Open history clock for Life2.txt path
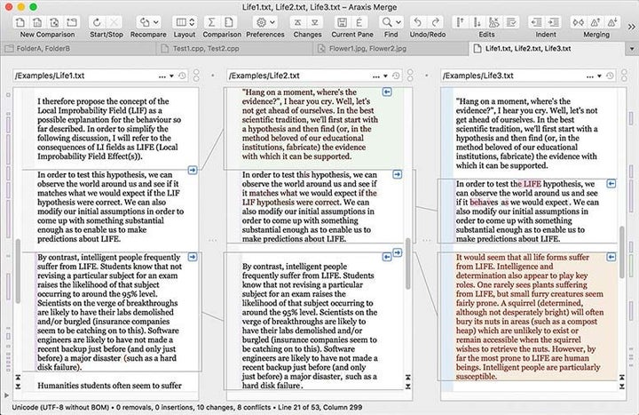 click(395, 76)
